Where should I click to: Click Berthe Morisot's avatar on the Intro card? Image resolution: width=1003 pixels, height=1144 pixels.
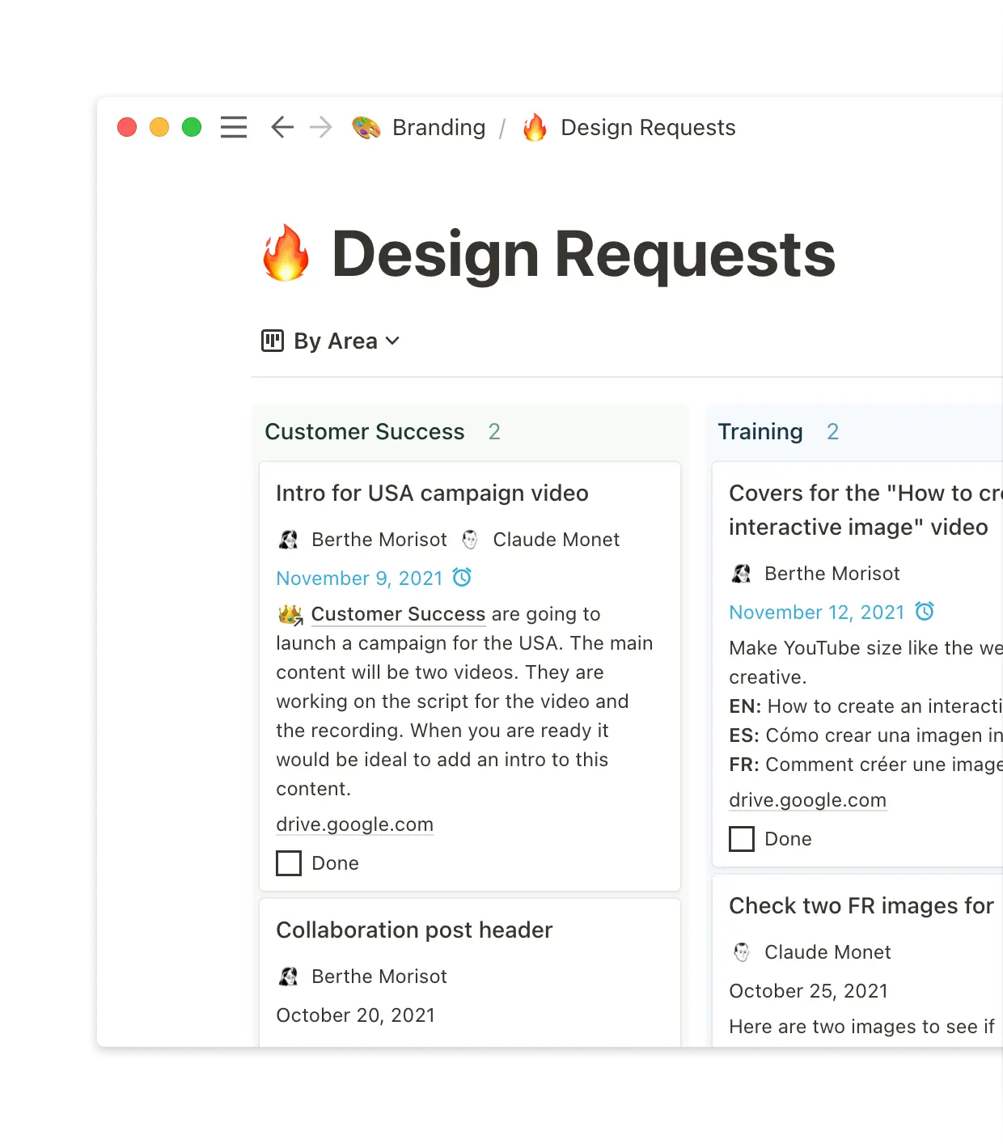coord(289,539)
